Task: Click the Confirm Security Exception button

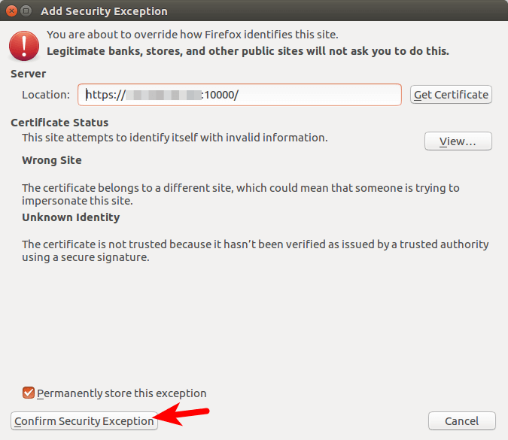Action: [x=84, y=421]
